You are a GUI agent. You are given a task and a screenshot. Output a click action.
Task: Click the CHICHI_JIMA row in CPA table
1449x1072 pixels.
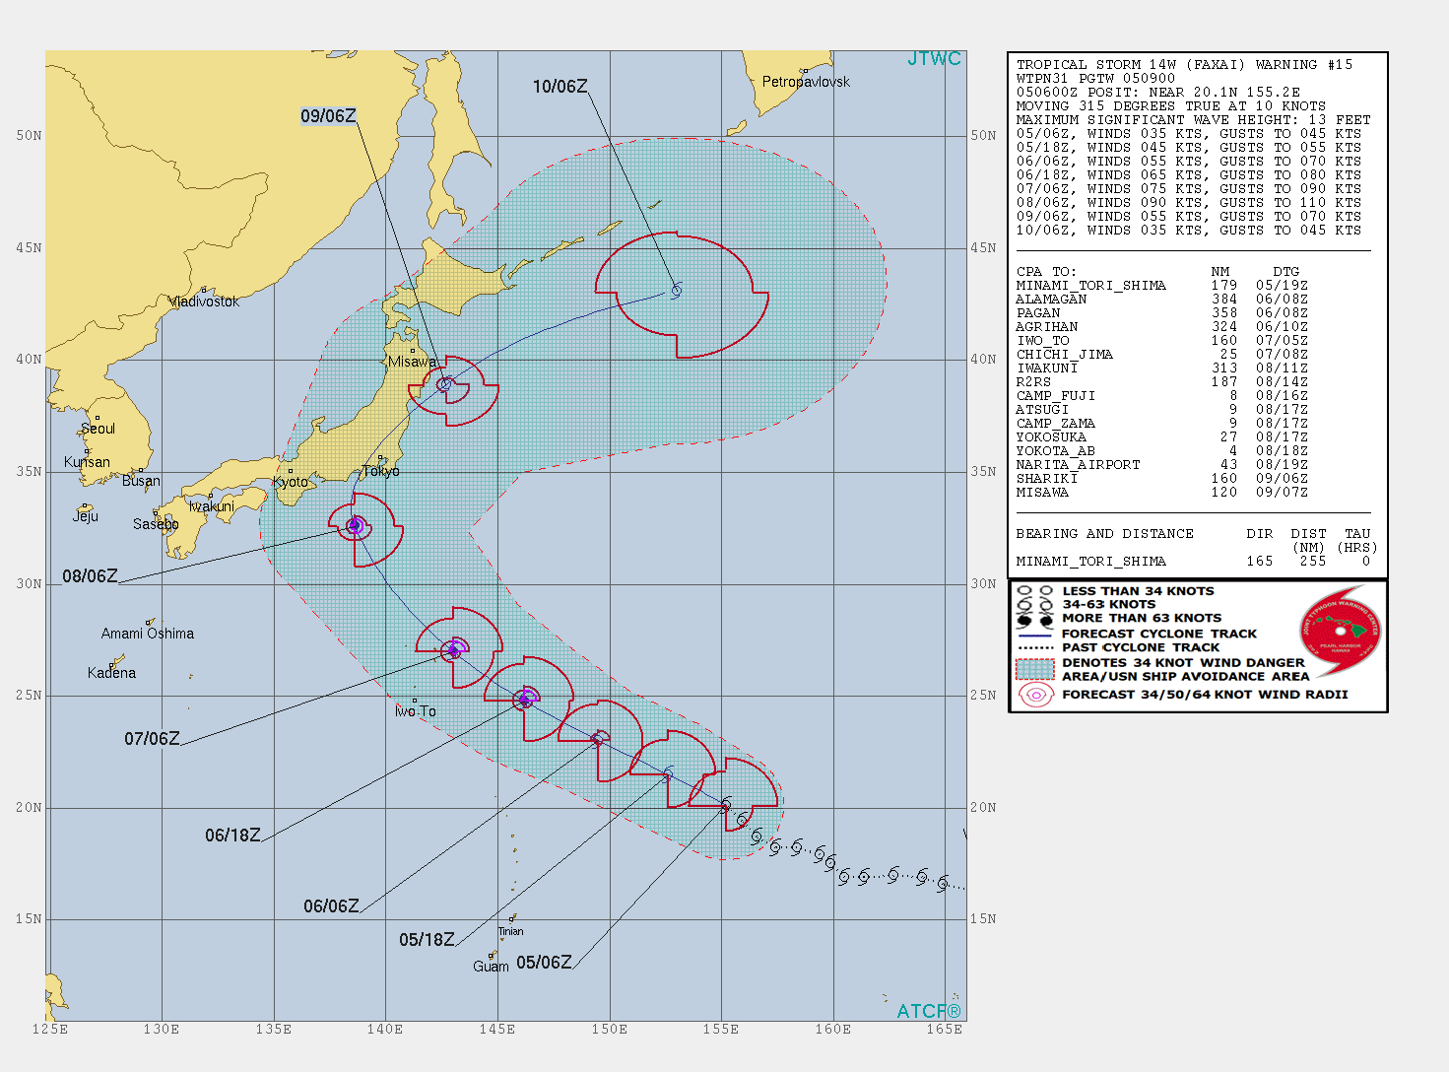point(1162,355)
